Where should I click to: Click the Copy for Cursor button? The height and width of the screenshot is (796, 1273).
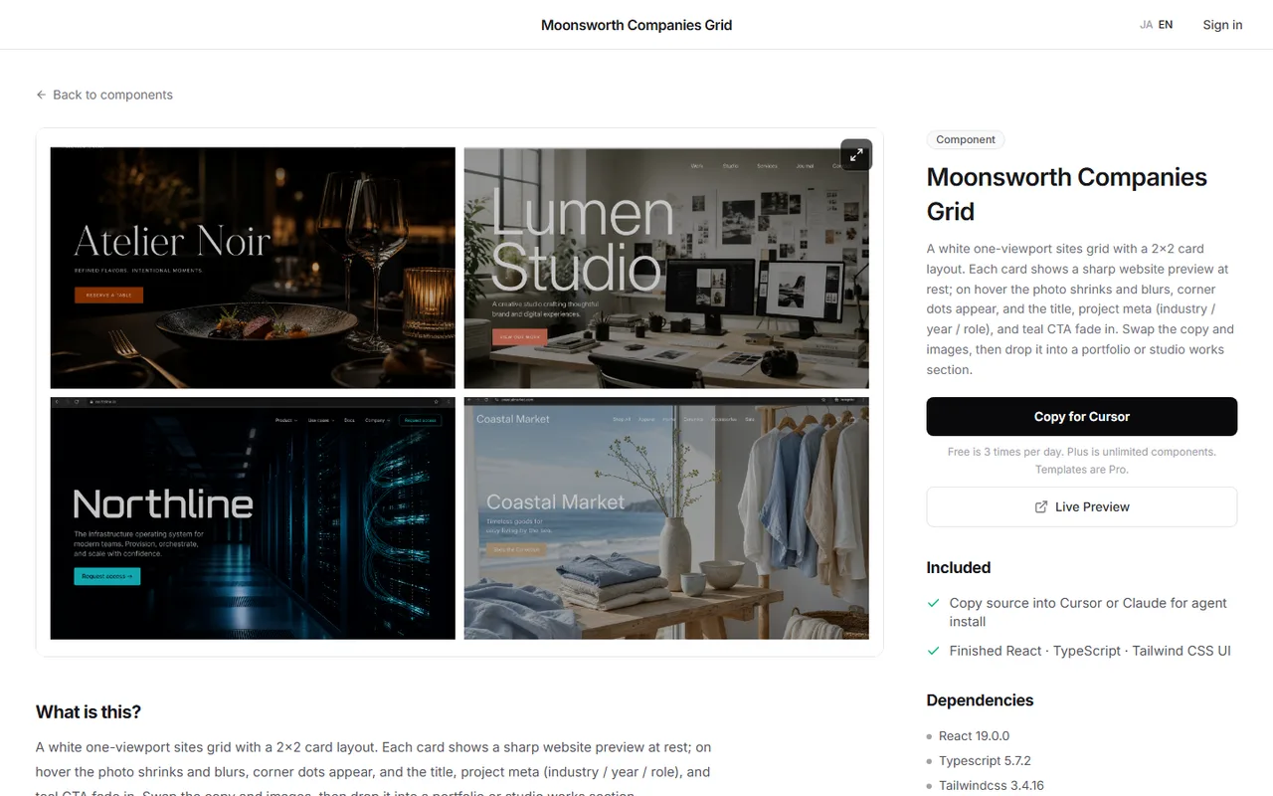pyautogui.click(x=1082, y=417)
